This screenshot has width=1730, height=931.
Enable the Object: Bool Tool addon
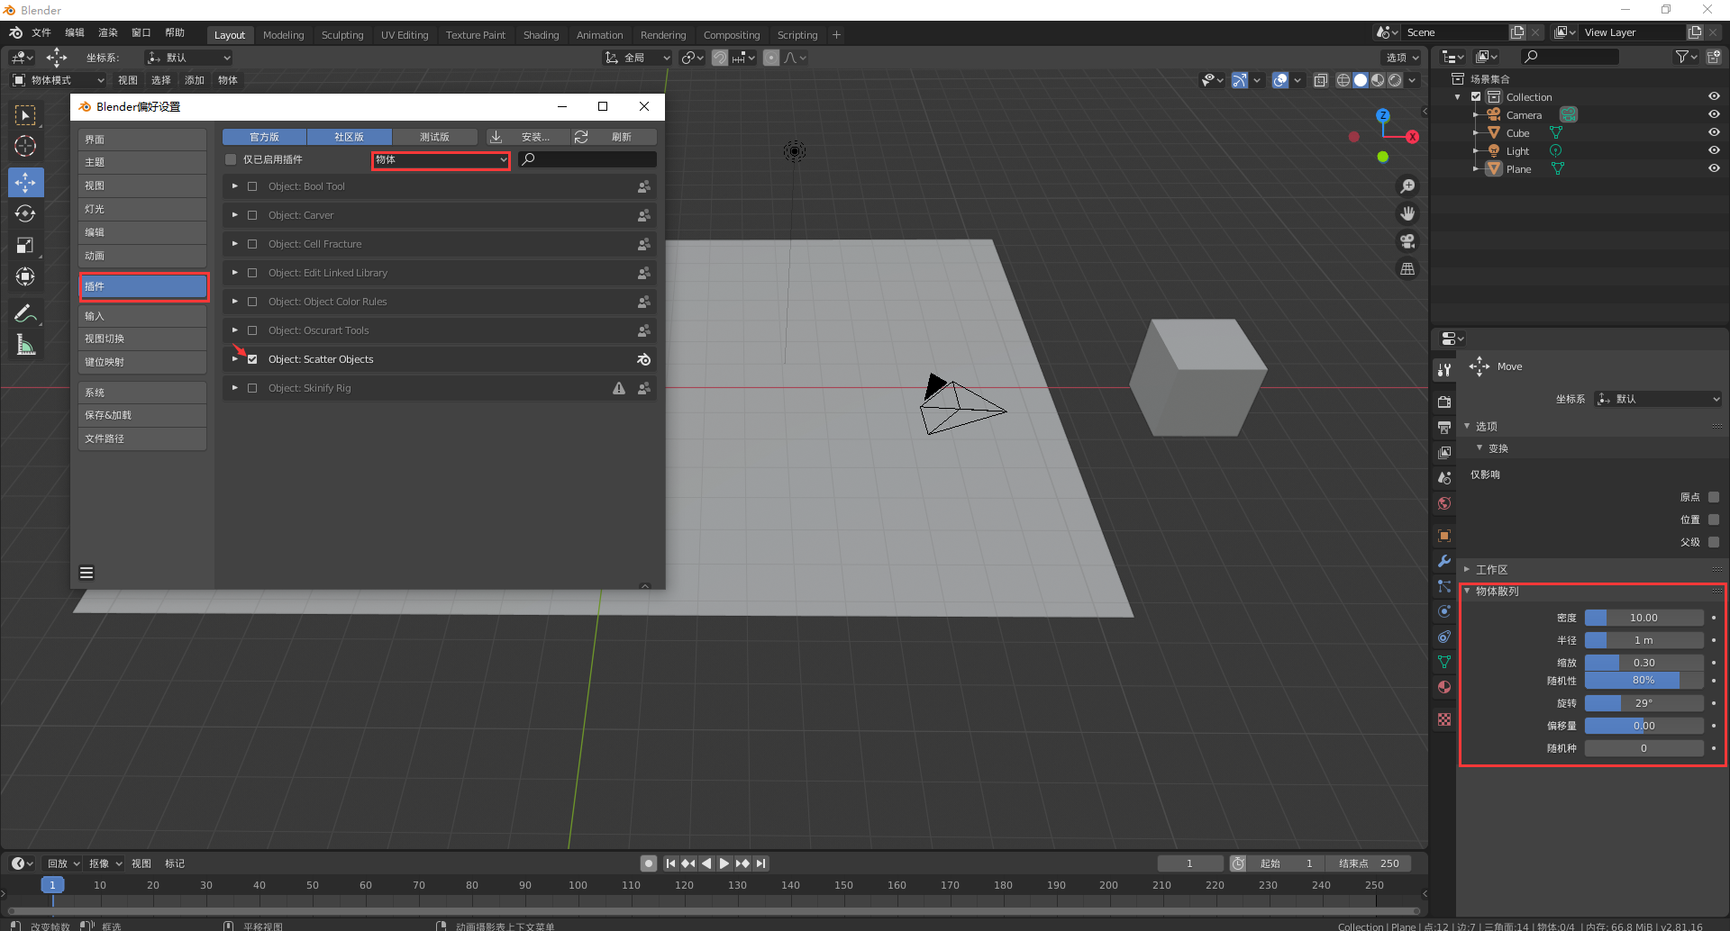tap(252, 186)
